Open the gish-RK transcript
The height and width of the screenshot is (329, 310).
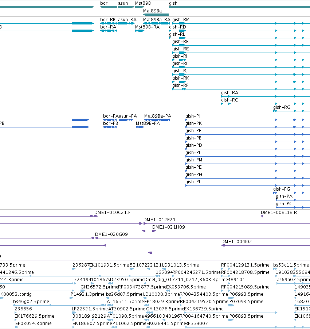pos(181,78)
